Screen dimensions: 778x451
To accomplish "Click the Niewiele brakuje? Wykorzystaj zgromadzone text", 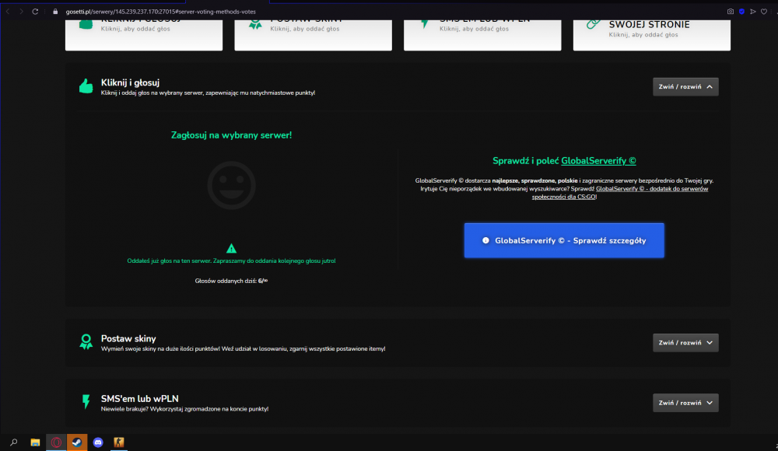I will click(x=184, y=409).
